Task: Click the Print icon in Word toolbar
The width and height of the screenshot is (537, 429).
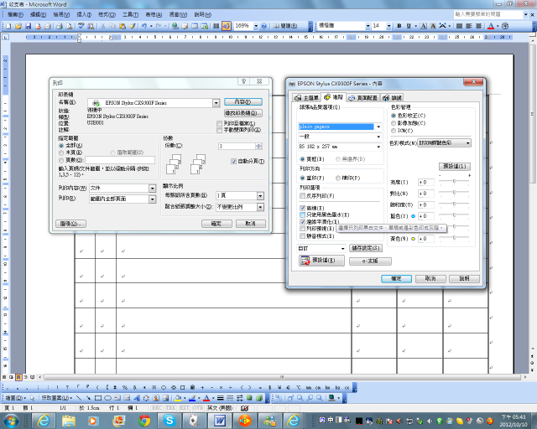Action: (60, 26)
